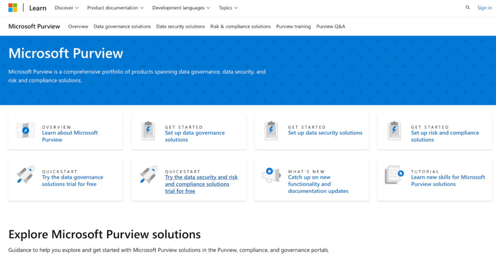Viewport: 496px width, 263px height.
Task: Click the 'comprehensive portfolio of products' banner description
Action: point(137,76)
